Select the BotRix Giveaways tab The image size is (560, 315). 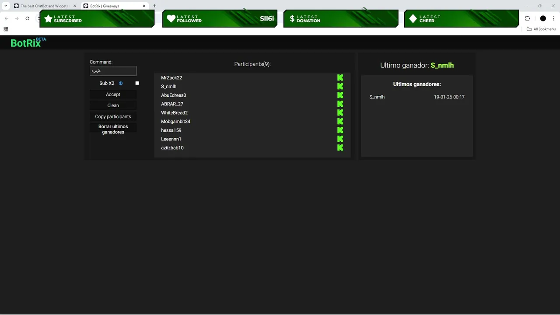[115, 6]
